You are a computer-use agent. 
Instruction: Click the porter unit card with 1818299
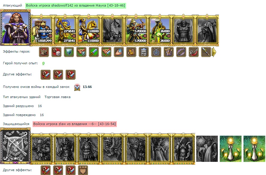point(42,30)
